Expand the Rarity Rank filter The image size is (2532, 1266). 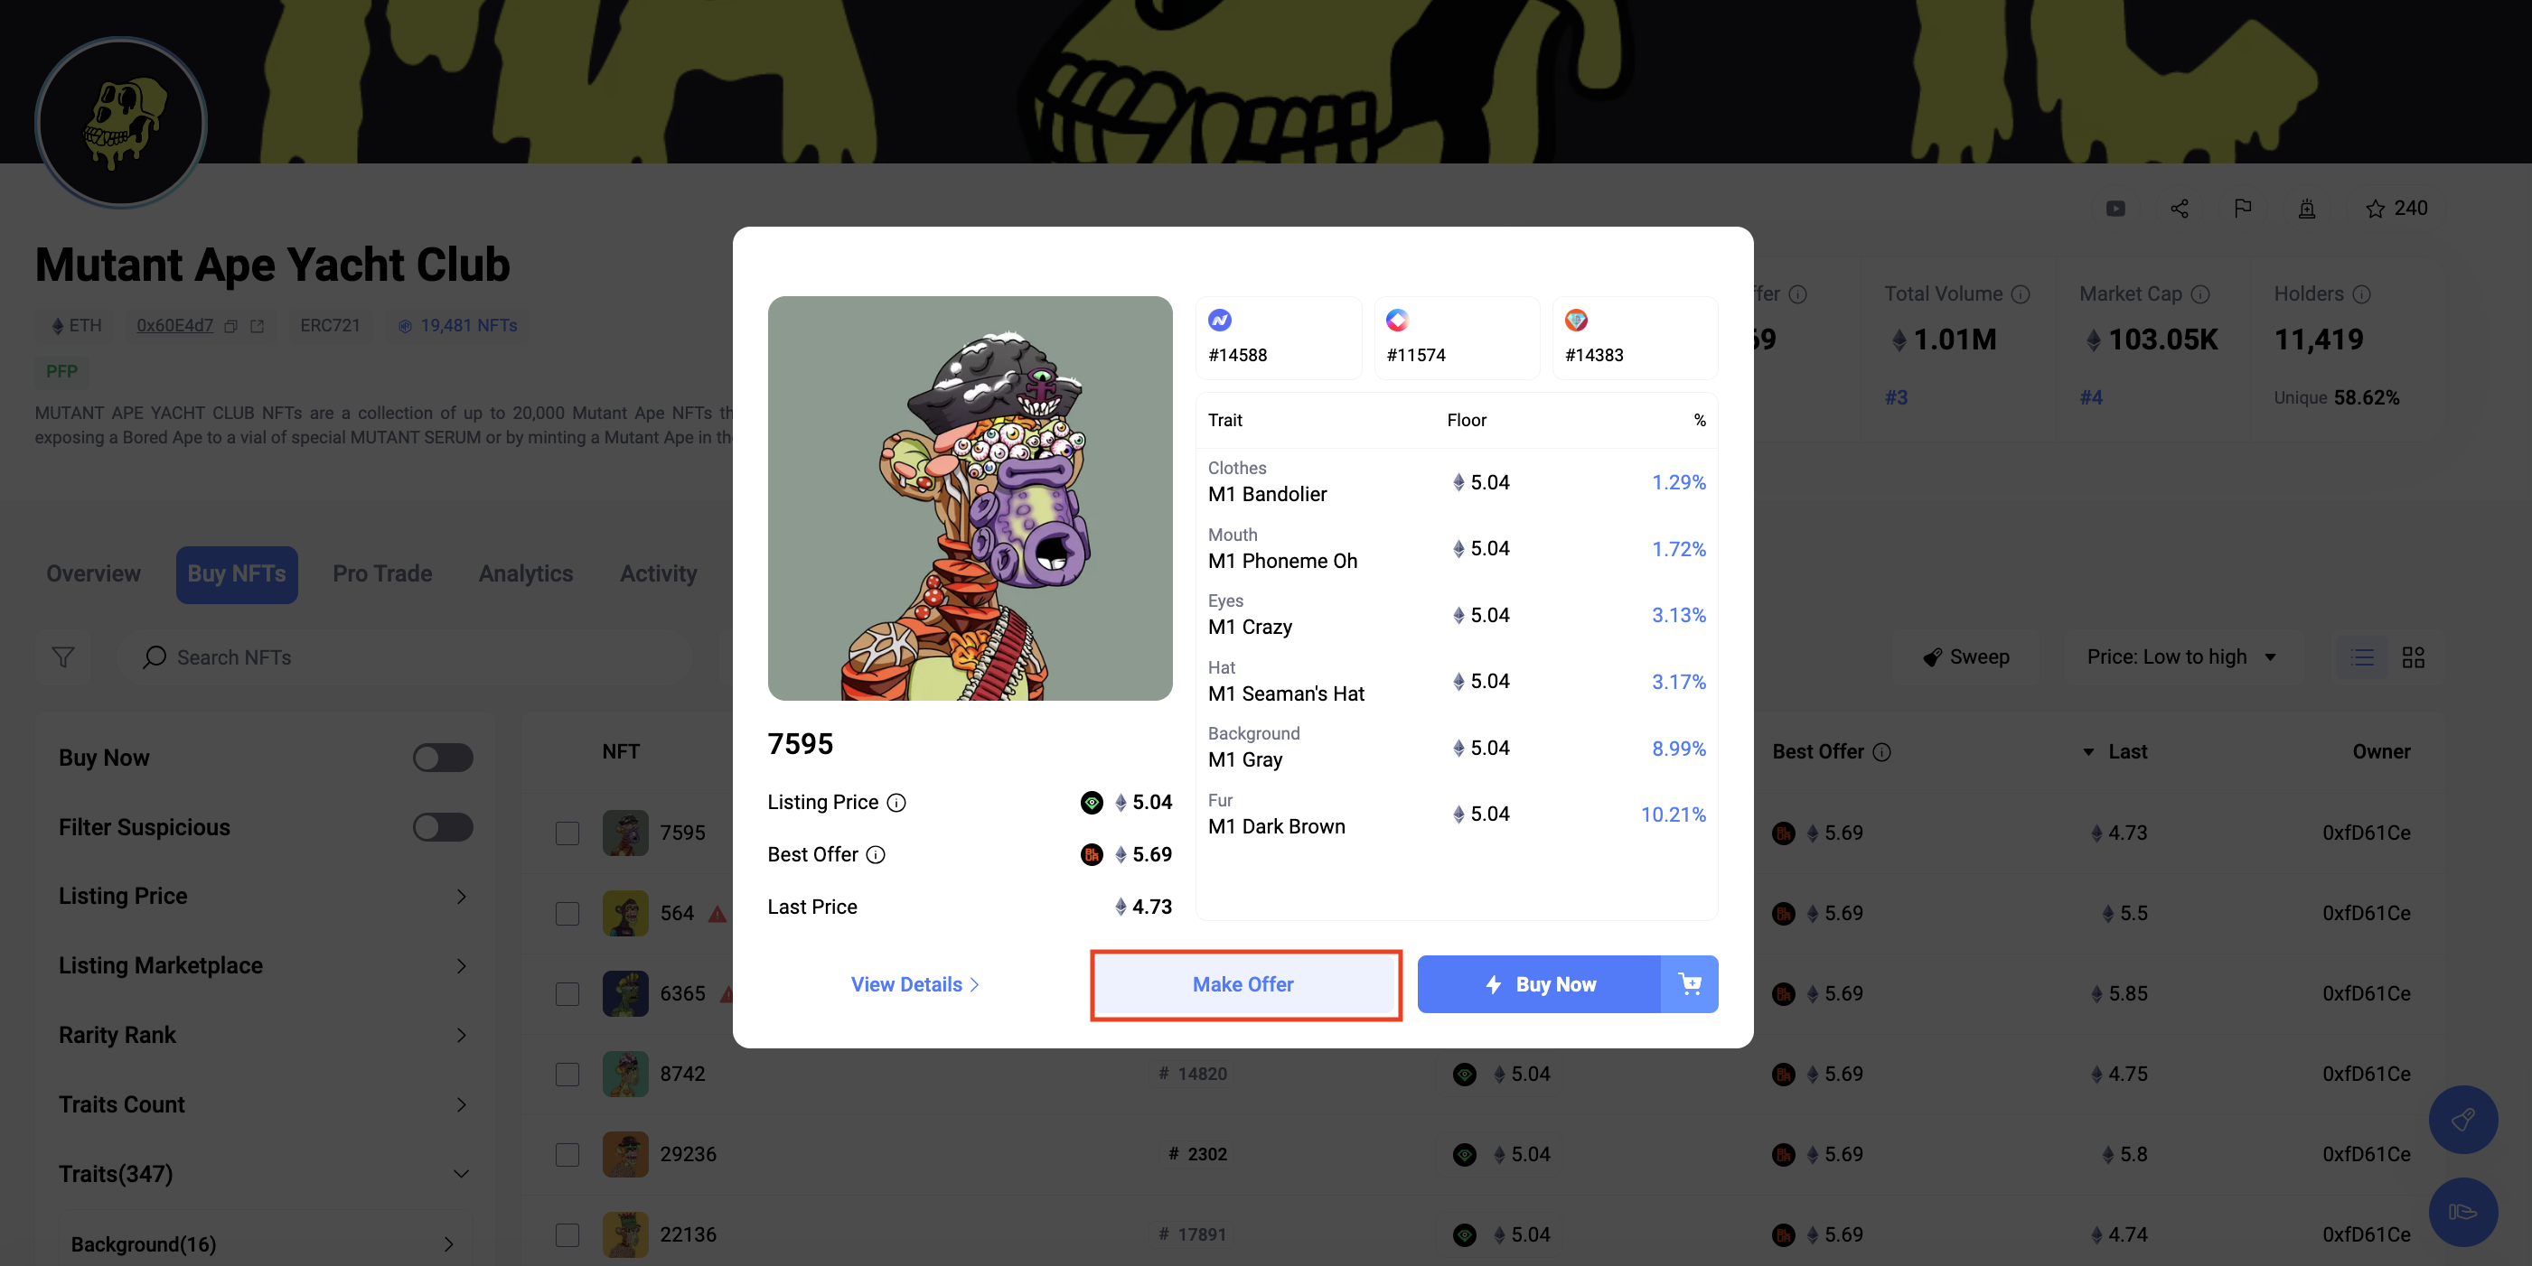point(264,1034)
